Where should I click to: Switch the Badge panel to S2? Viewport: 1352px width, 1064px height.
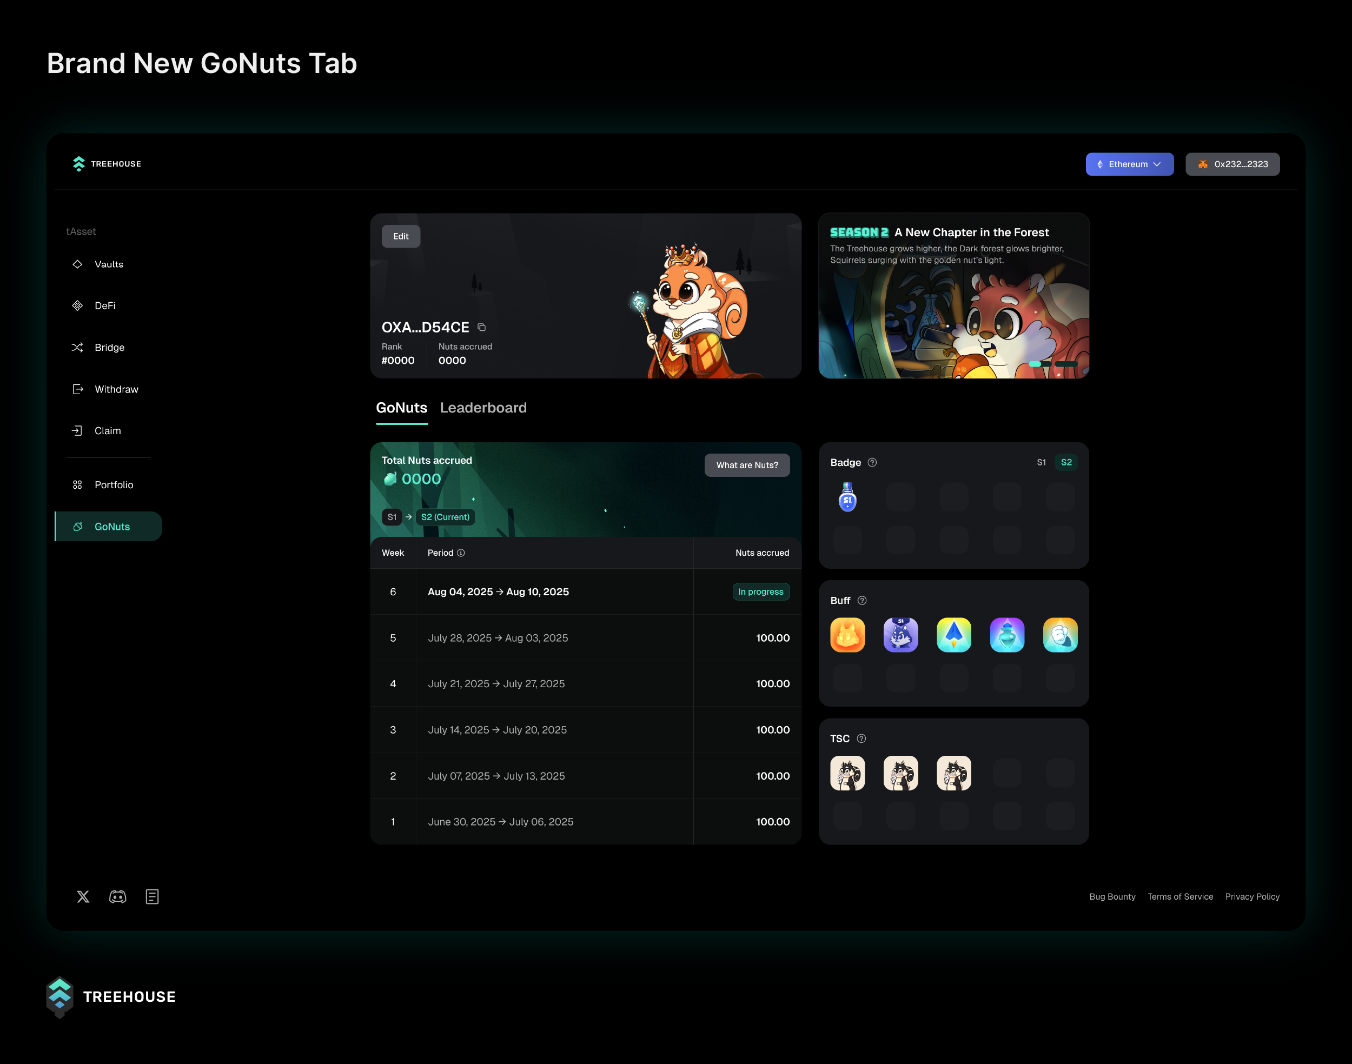pos(1066,462)
